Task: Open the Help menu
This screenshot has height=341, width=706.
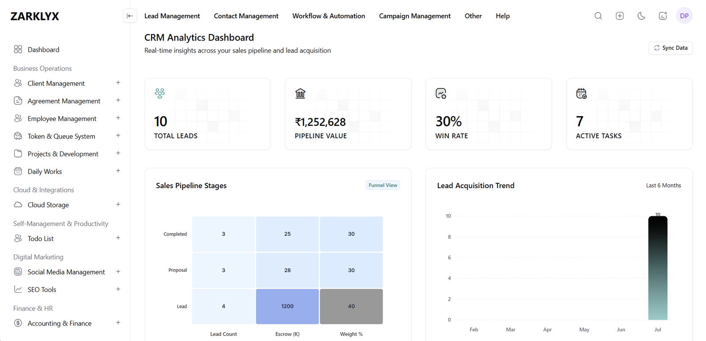Action: pyautogui.click(x=503, y=16)
